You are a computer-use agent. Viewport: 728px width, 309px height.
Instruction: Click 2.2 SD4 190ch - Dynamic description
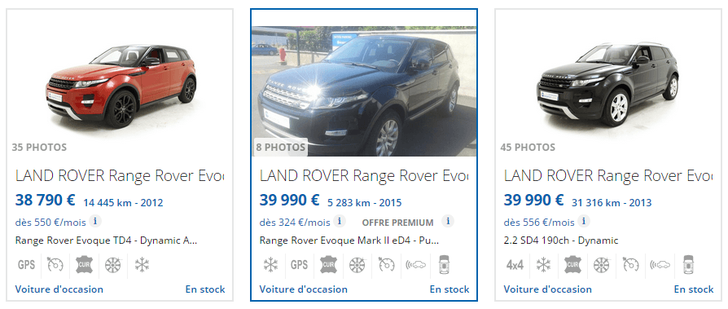pos(561,241)
